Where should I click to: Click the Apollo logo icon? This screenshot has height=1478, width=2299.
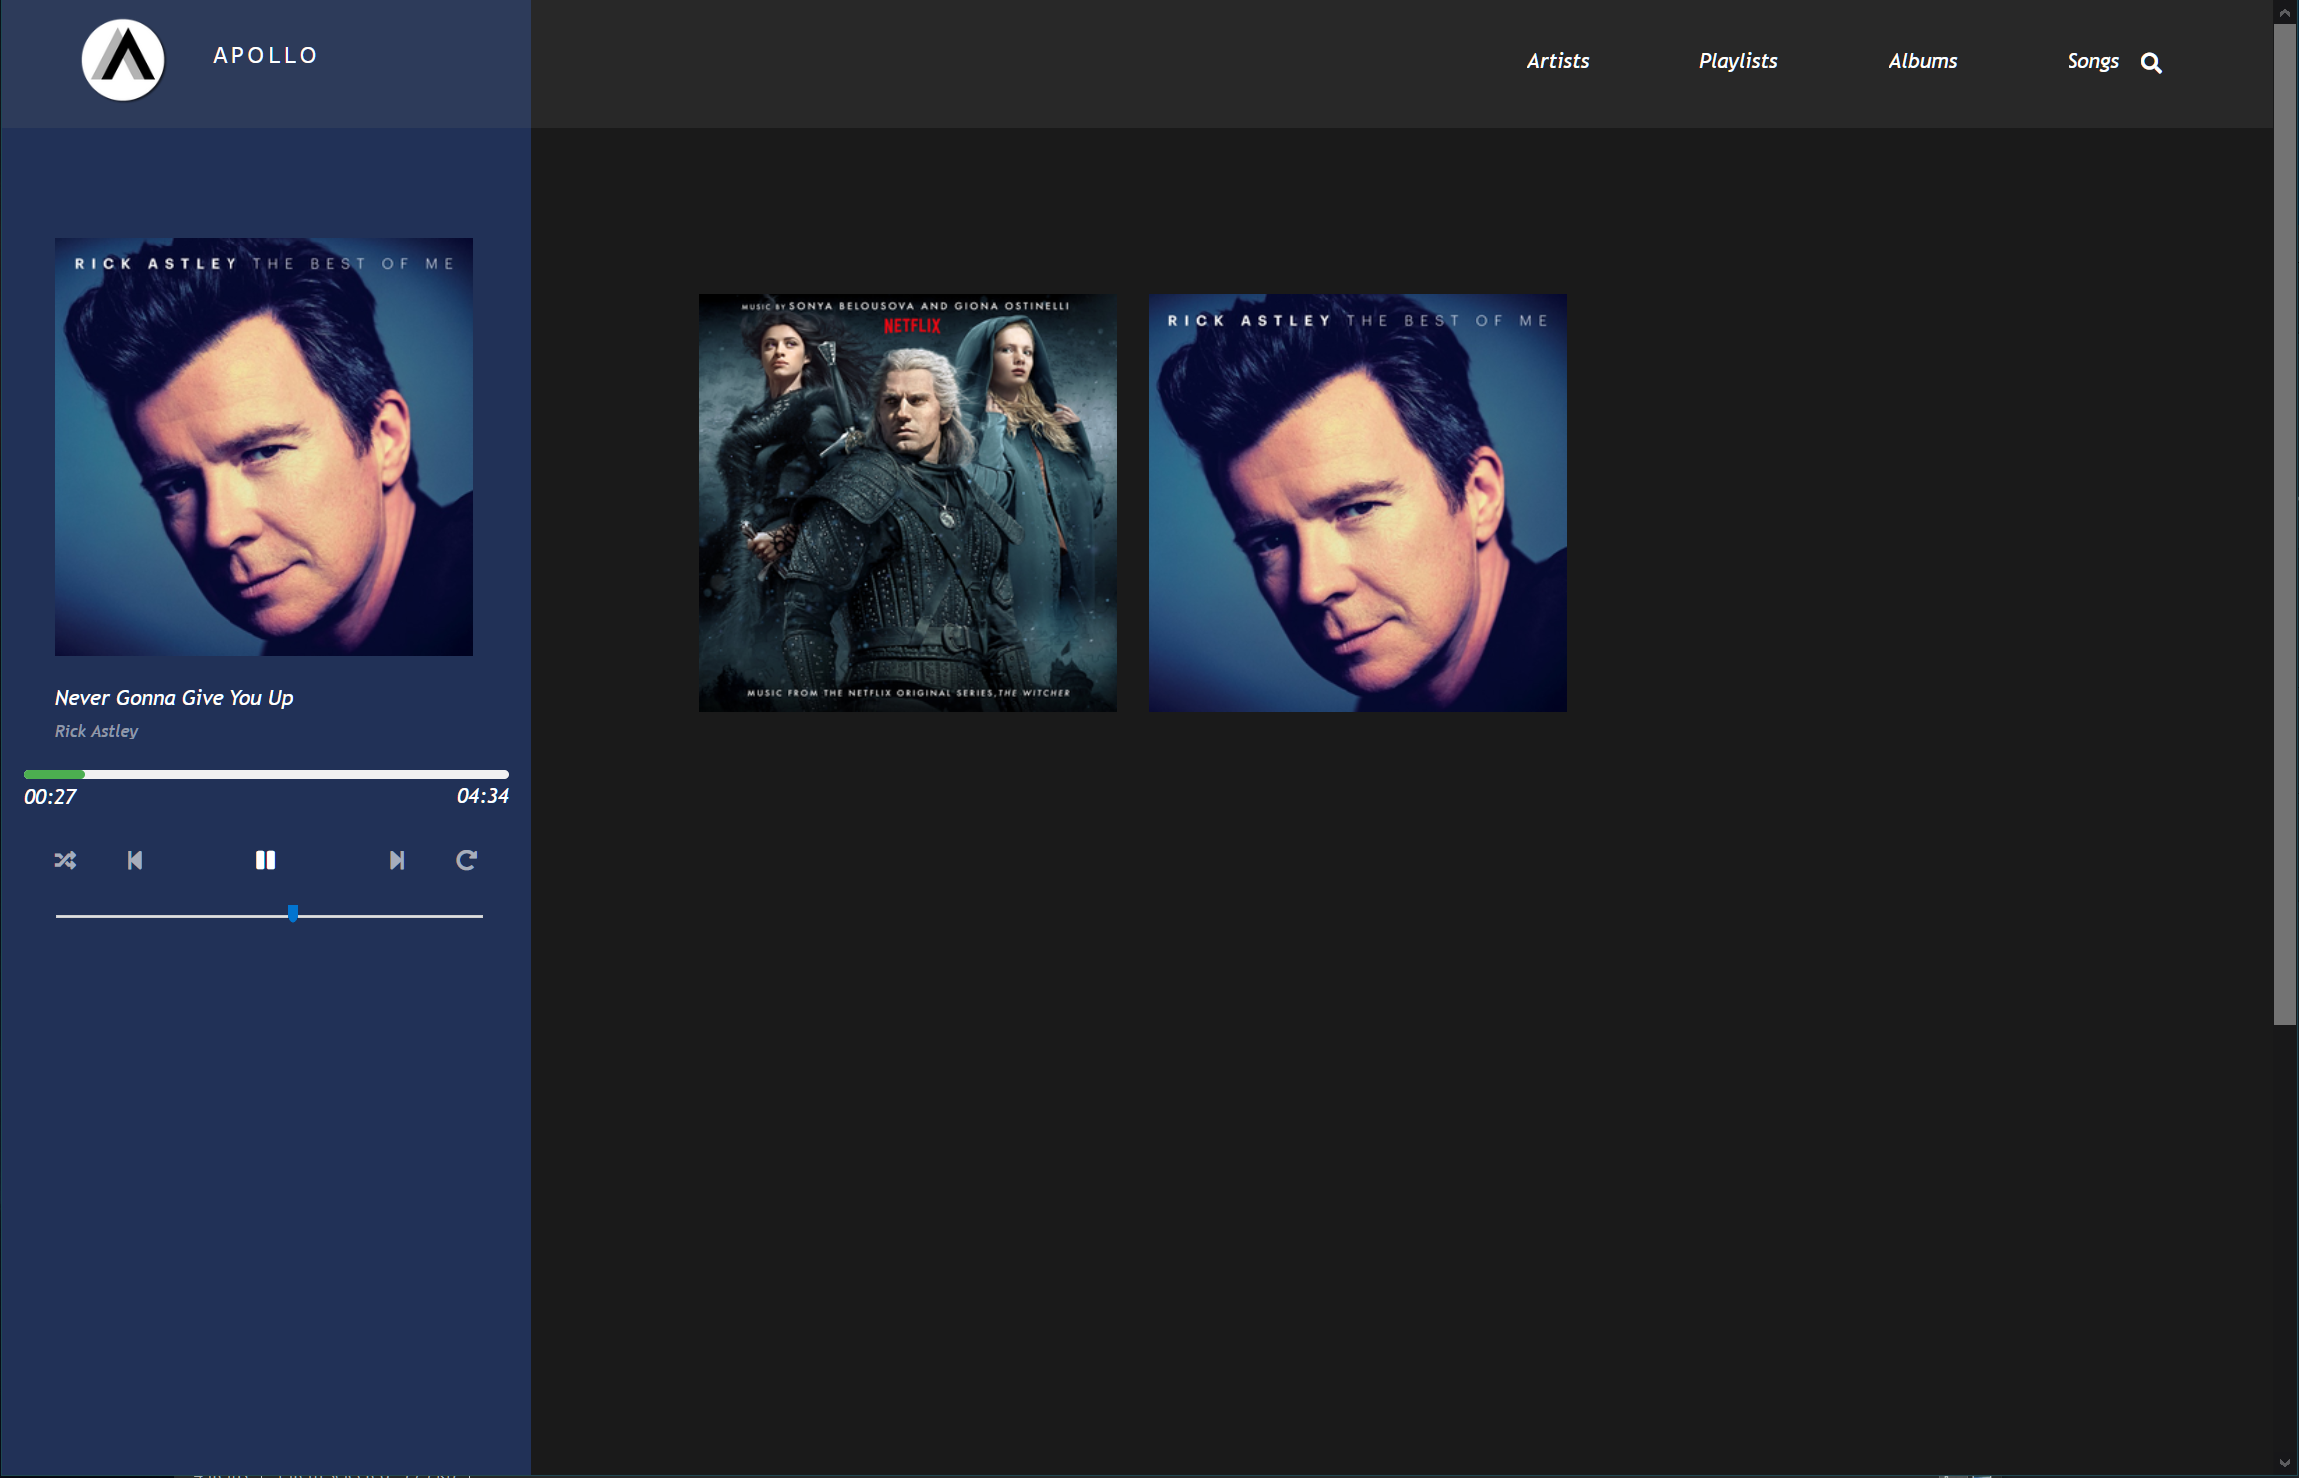pyautogui.click(x=123, y=59)
